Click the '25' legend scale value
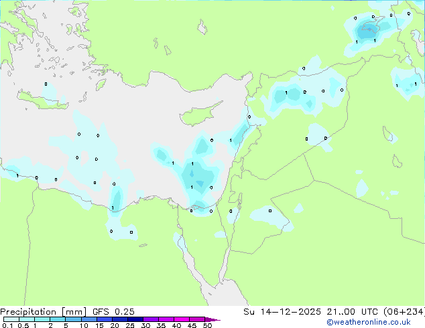The image size is (425, 328). (x=130, y=325)
